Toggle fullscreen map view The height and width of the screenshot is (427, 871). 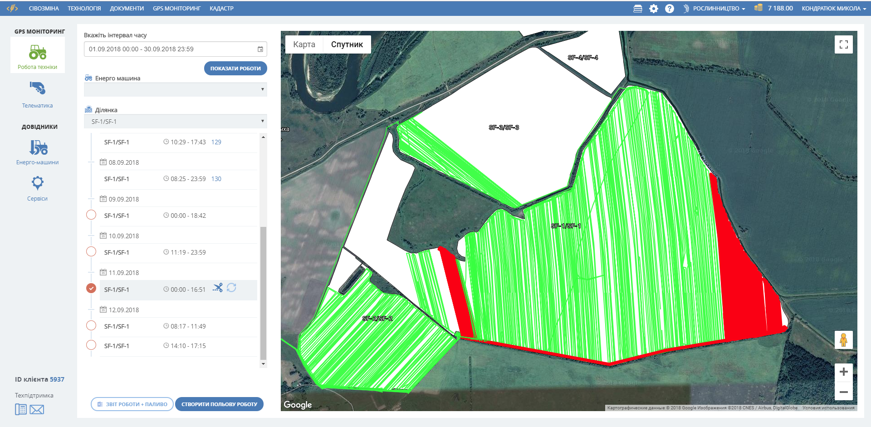[x=843, y=44]
